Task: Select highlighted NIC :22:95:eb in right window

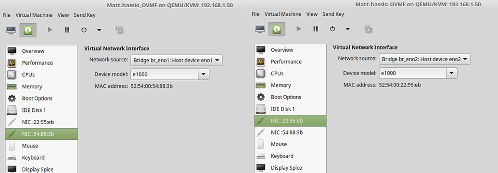Action: click(290, 121)
